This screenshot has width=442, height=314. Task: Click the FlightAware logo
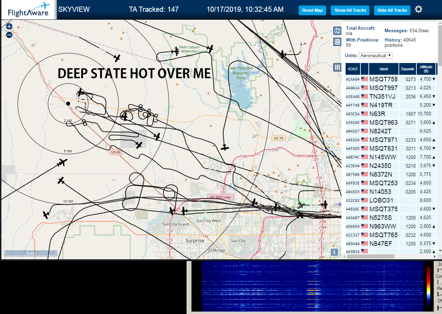point(28,10)
